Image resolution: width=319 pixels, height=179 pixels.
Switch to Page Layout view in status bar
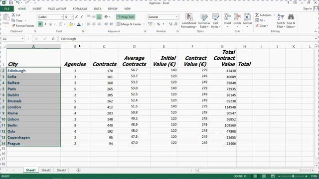click(x=264, y=176)
